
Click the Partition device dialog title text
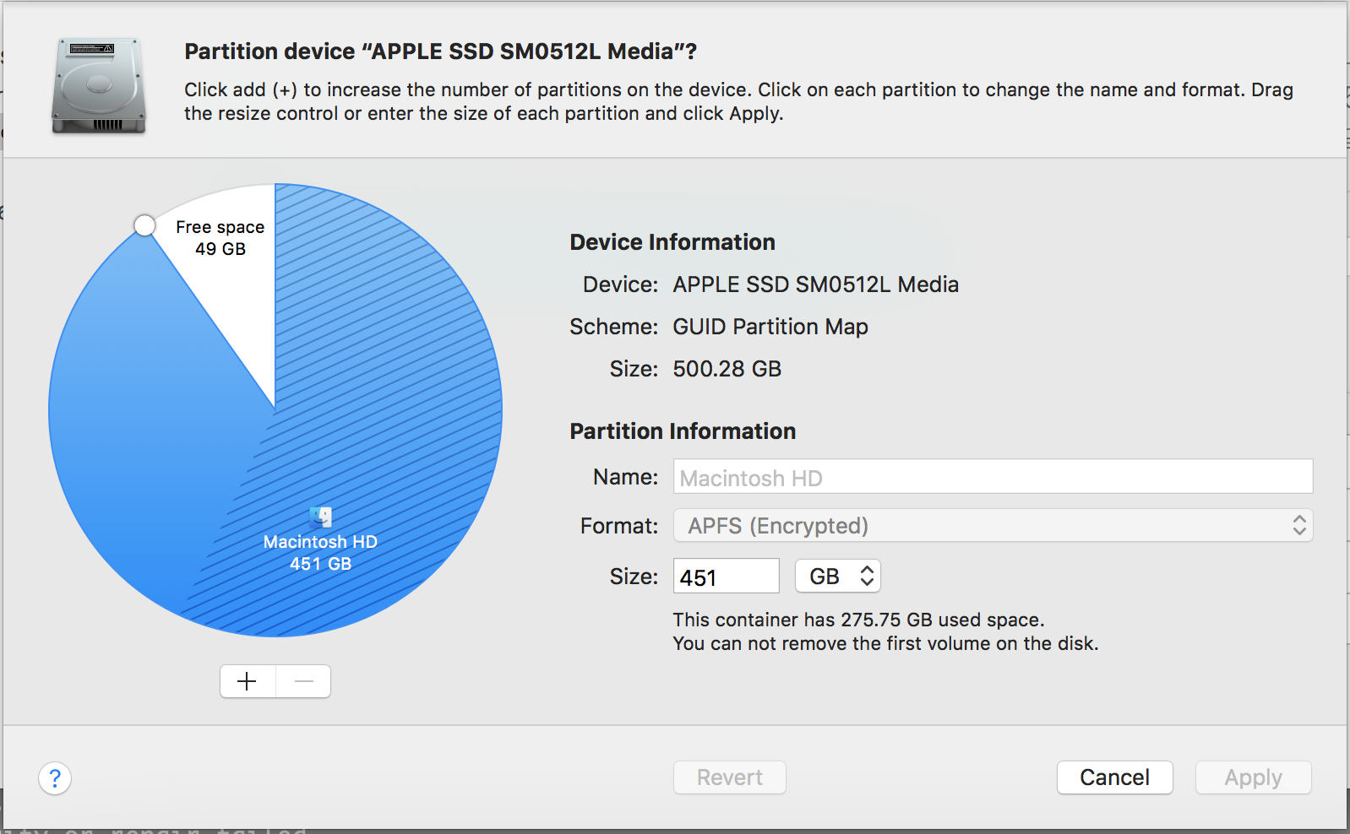[440, 51]
